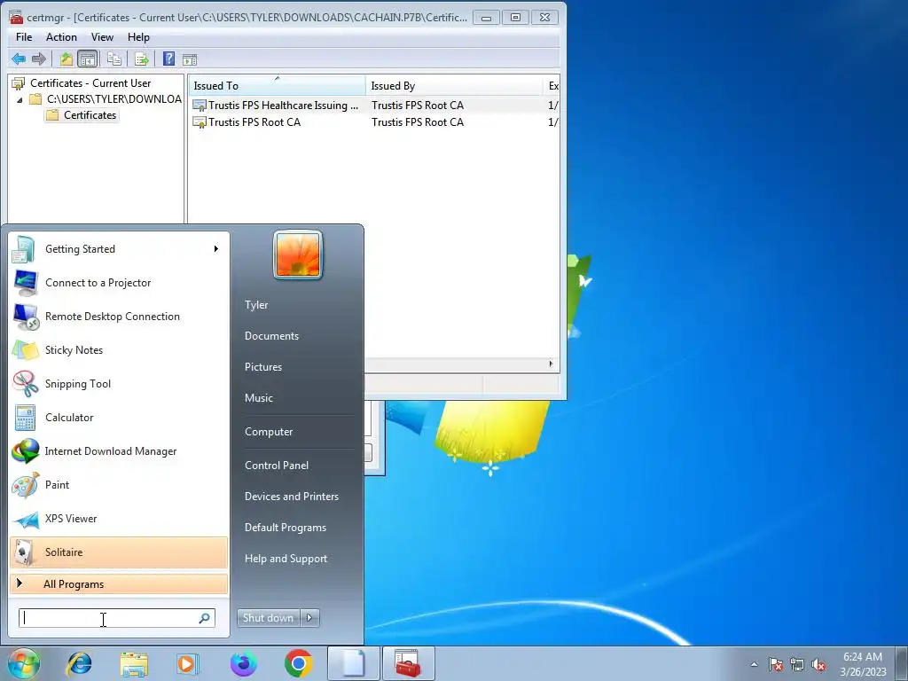Click the muted volume tray icon
Image resolution: width=908 pixels, height=681 pixels.
coord(818,664)
